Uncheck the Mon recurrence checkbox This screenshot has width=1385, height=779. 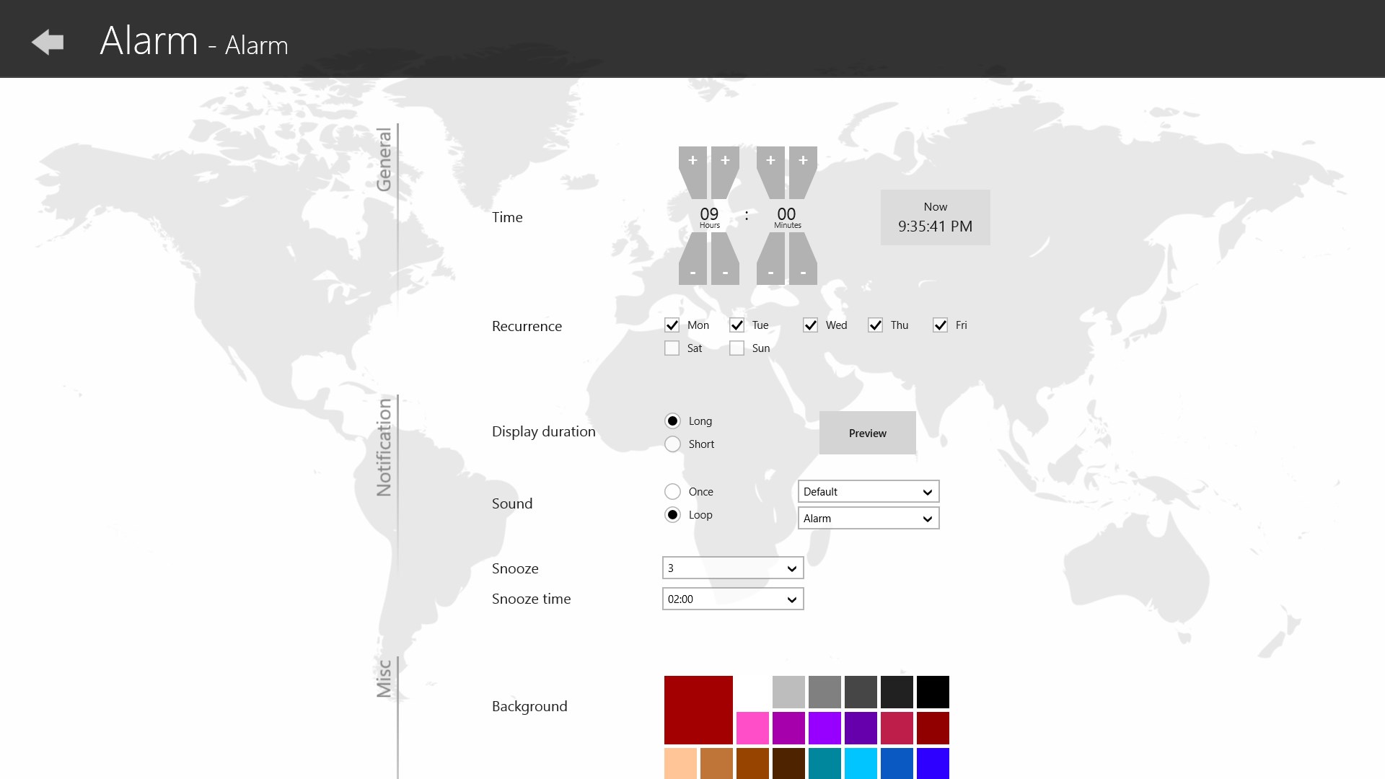click(x=672, y=325)
